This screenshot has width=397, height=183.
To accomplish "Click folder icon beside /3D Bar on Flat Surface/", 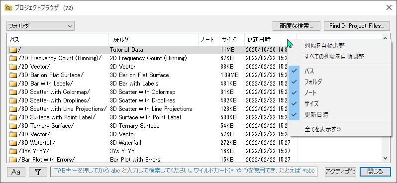I will 13,75.
